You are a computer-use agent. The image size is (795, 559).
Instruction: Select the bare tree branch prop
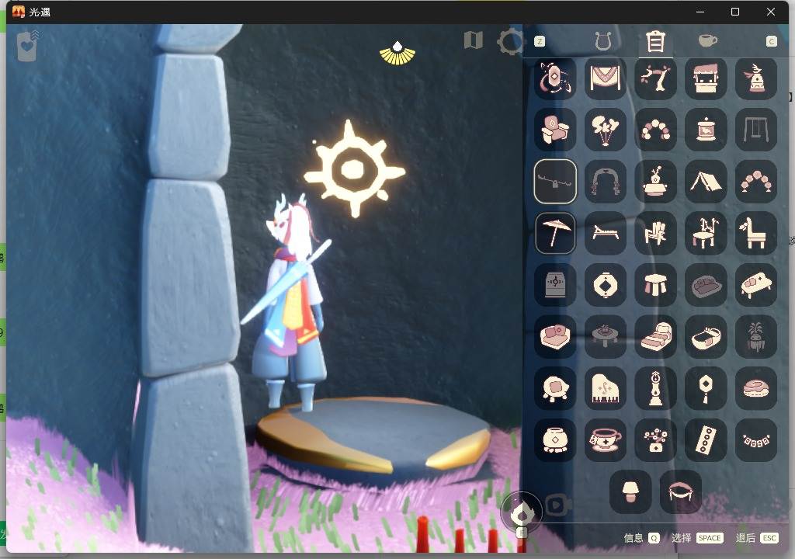(655, 78)
